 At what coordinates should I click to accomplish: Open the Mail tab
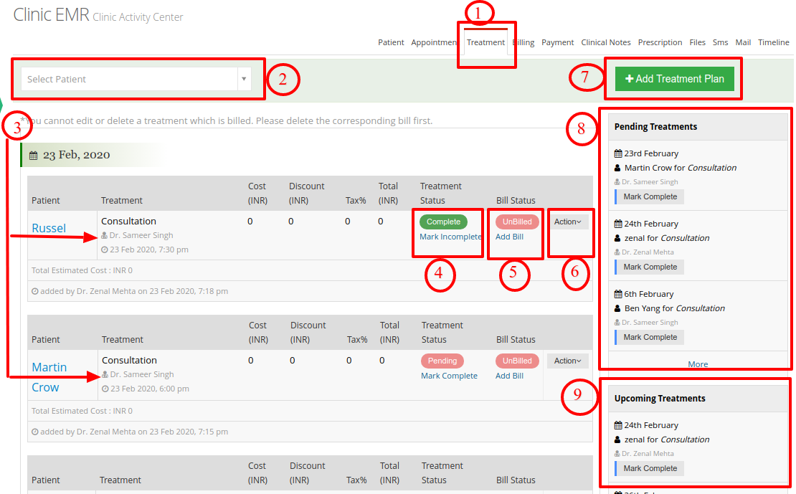pos(743,42)
